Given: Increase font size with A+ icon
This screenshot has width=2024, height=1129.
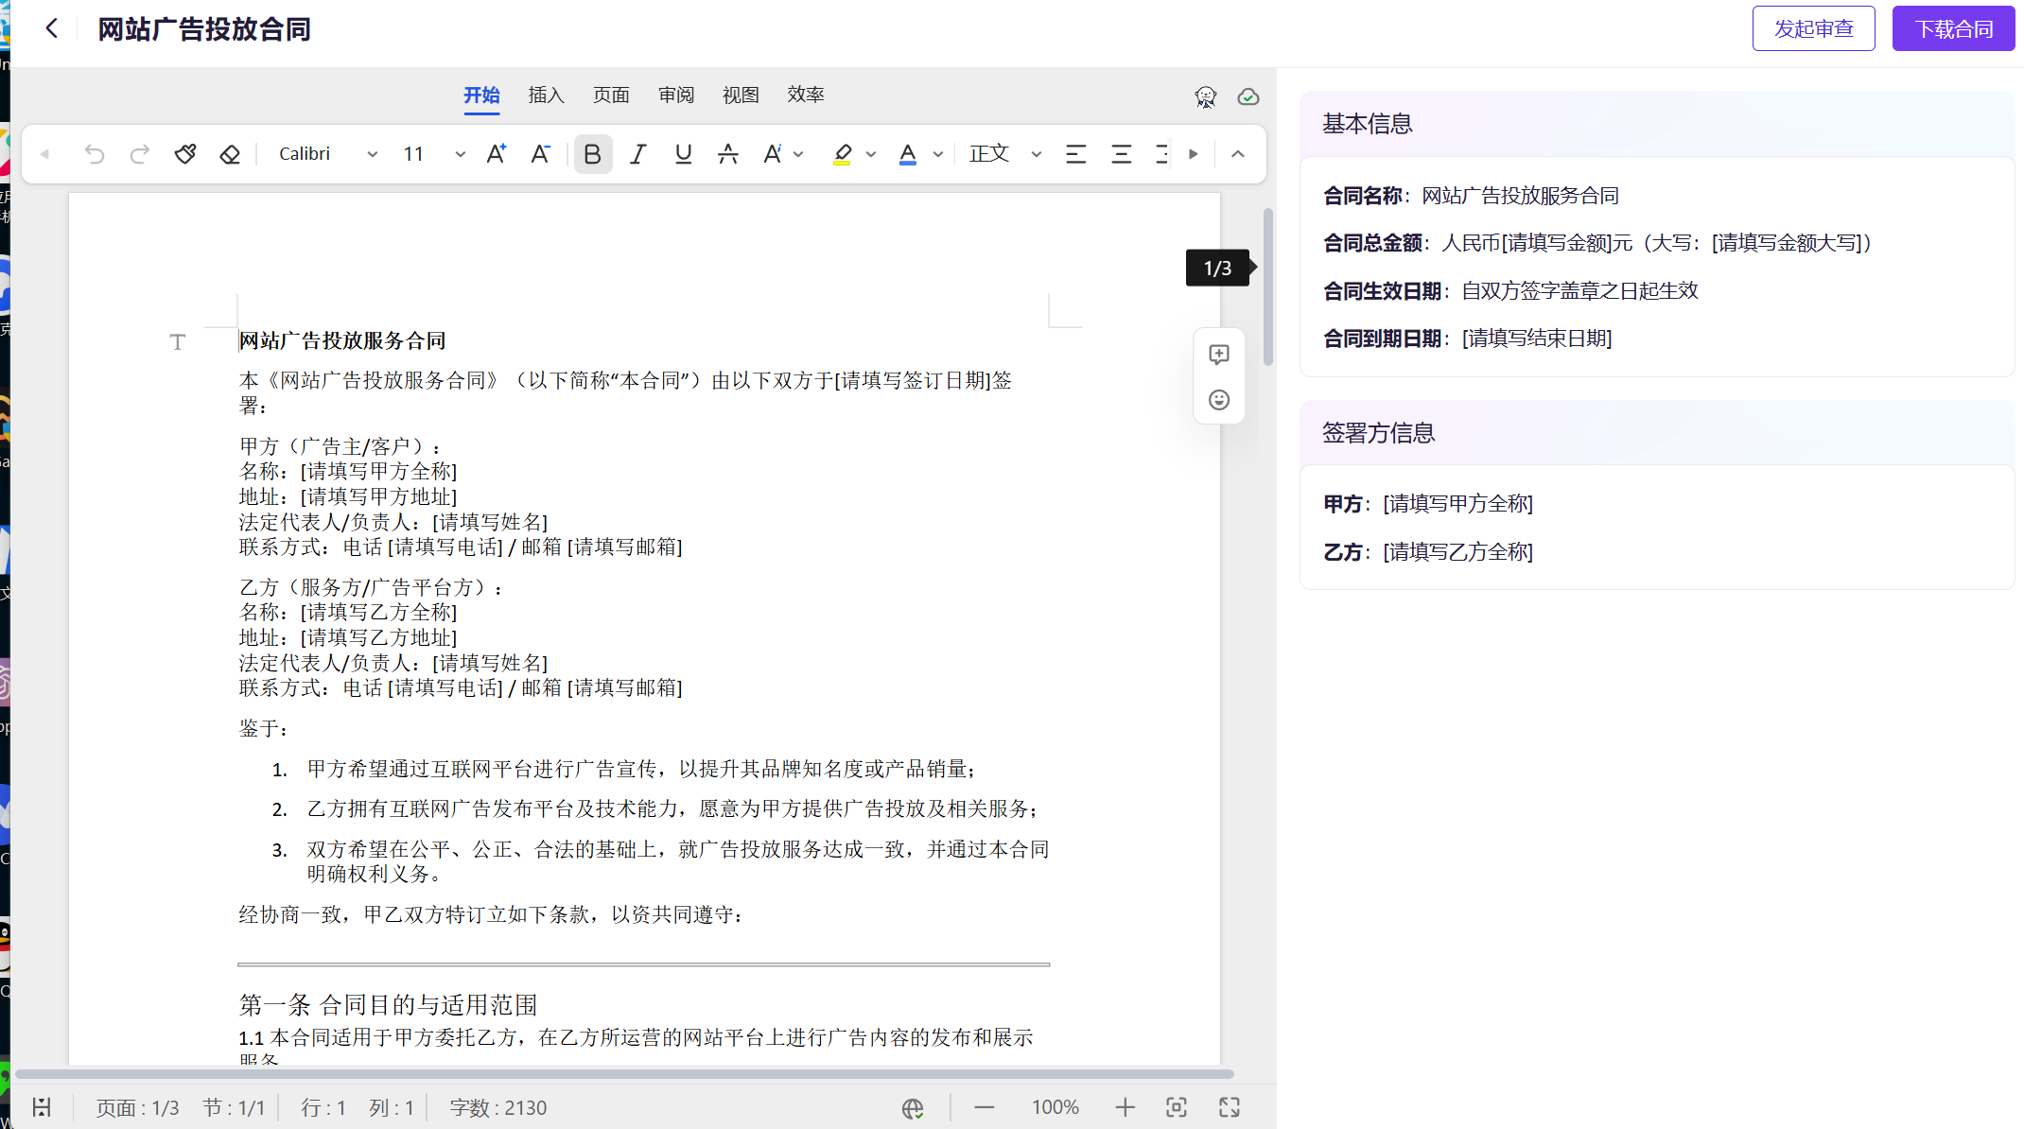Looking at the screenshot, I should pyautogui.click(x=496, y=154).
